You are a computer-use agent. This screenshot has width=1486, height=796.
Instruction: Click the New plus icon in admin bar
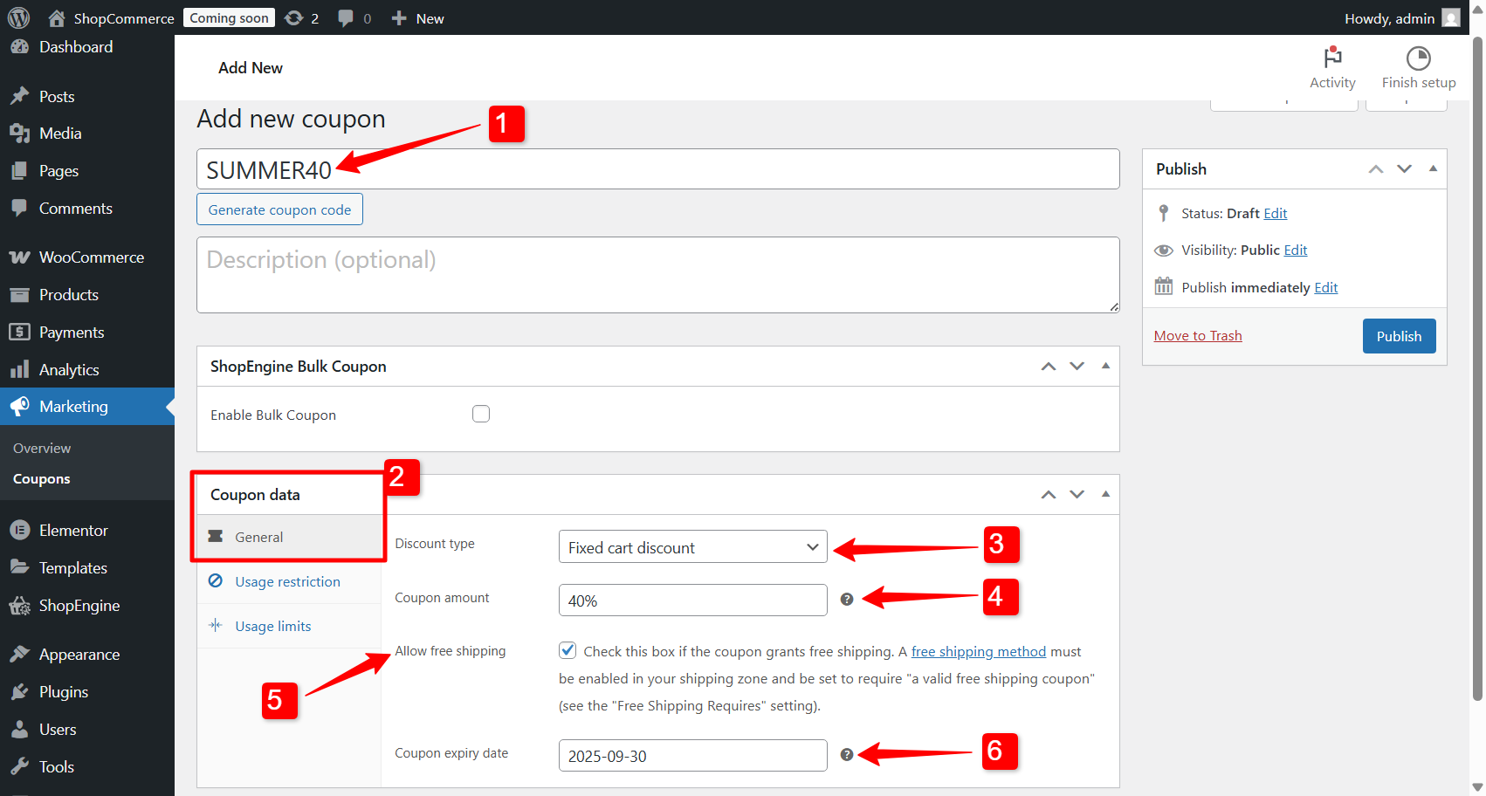[399, 18]
